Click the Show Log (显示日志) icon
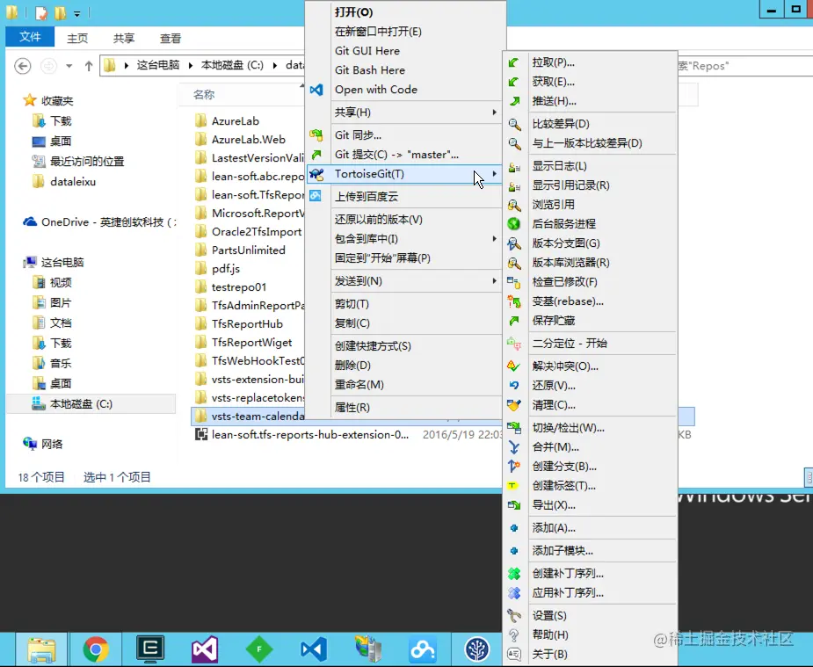The height and width of the screenshot is (667, 813). 514,166
